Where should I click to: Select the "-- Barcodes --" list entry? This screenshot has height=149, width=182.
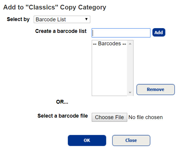109,44
